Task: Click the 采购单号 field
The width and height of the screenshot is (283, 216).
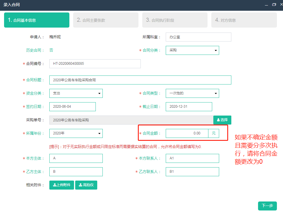Action: 131,120
